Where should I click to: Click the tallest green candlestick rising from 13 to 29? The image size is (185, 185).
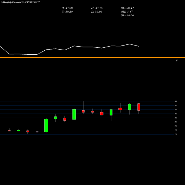[46, 125]
